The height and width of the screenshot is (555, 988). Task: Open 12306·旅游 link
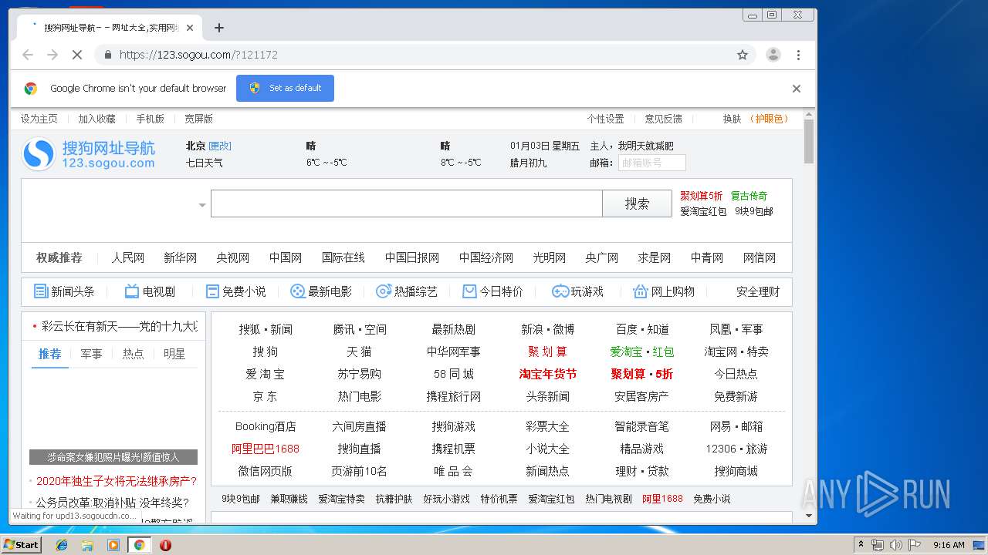736,449
